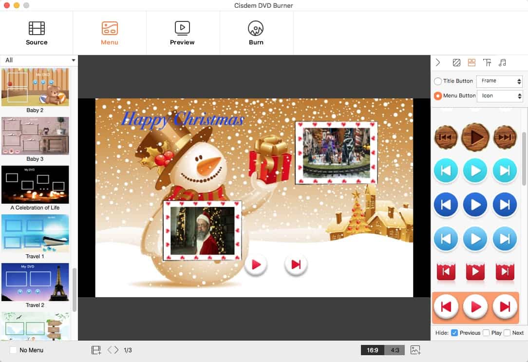528x362 pixels.
Task: Select the 4:3 aspect ratio button
Action: pos(395,350)
